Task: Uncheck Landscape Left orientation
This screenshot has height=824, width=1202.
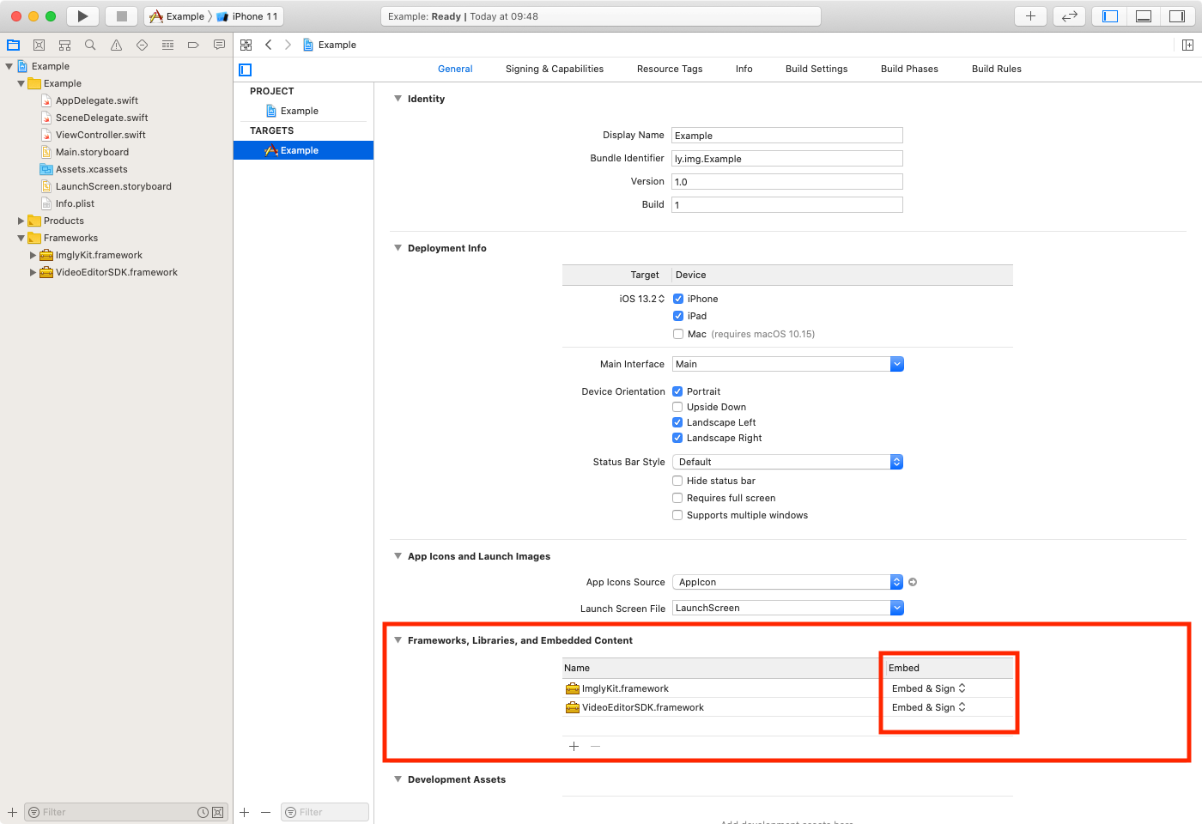Action: point(677,422)
